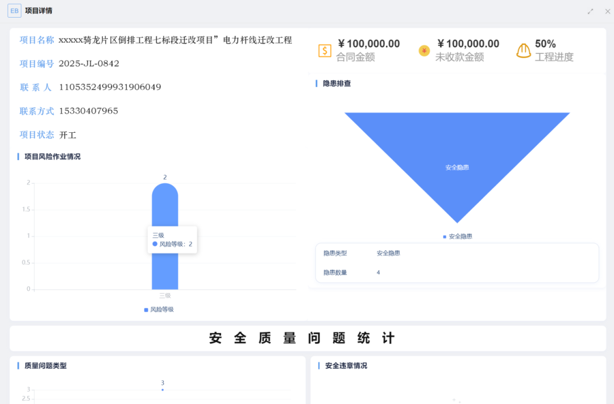
Task: Click the 项目状态 field label
Action: click(37, 135)
